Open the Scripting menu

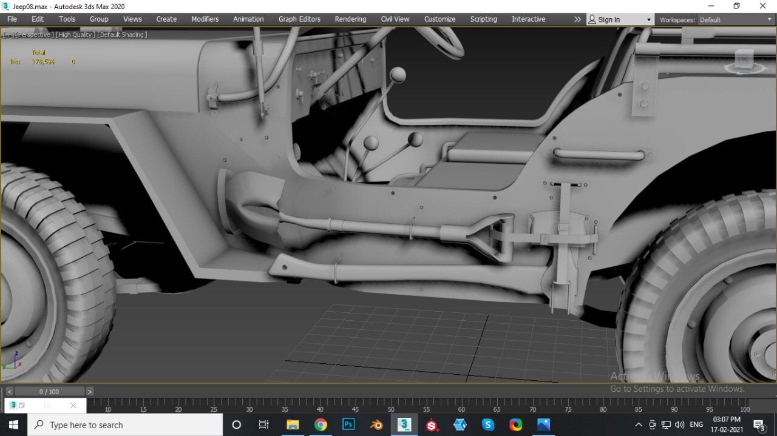[x=483, y=19]
